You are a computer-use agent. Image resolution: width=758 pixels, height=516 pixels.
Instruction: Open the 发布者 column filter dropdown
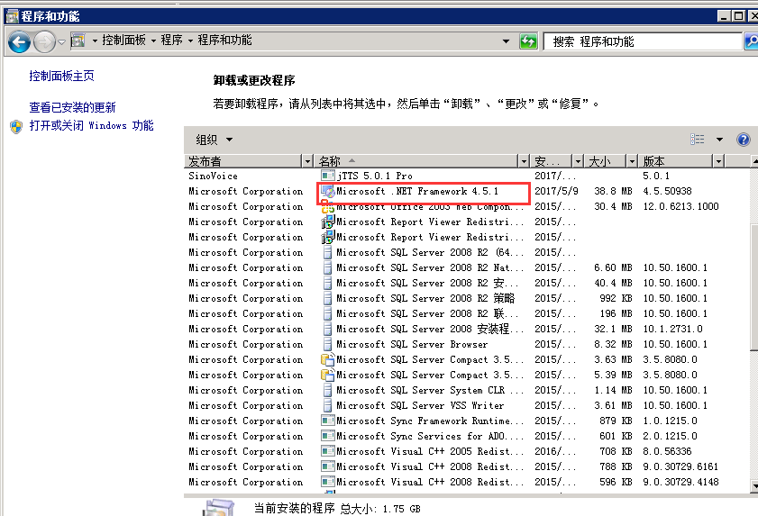coord(307,161)
